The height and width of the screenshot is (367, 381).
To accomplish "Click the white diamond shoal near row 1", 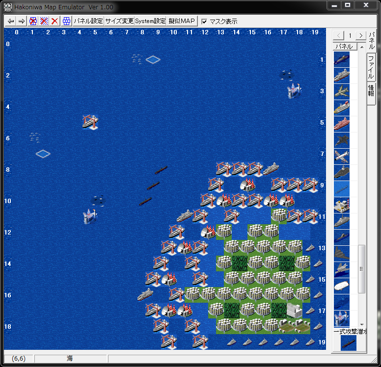I will (x=153, y=59).
